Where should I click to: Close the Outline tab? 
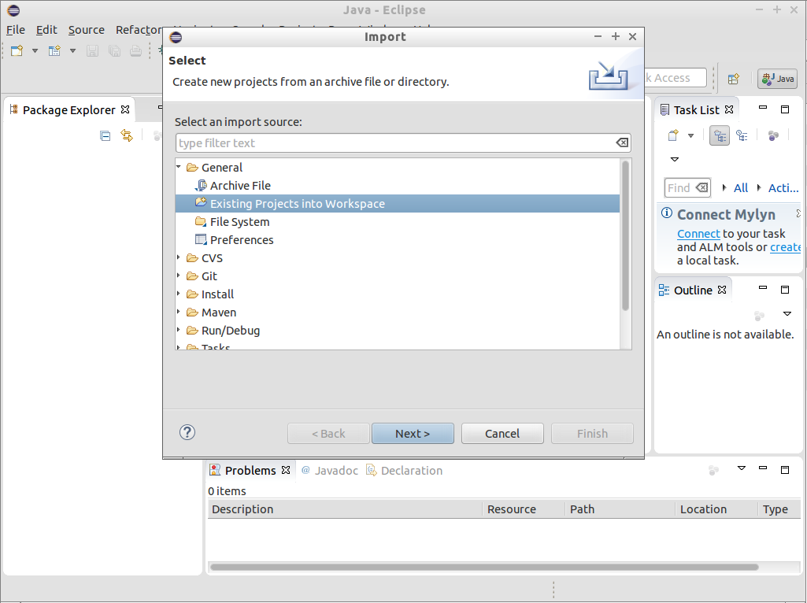[722, 290]
